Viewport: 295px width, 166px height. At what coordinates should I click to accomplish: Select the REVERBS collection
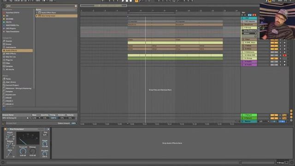pos(9,19)
